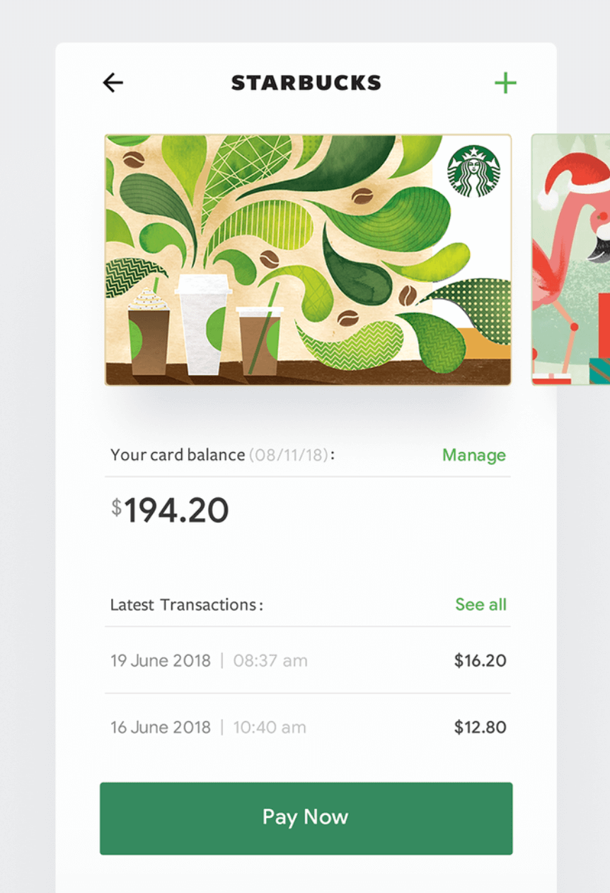The image size is (610, 893).
Task: Open the 19 June 2018 transaction
Action: 161,661
